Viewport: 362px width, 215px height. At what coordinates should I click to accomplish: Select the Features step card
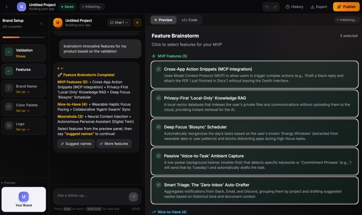click(x=24, y=71)
